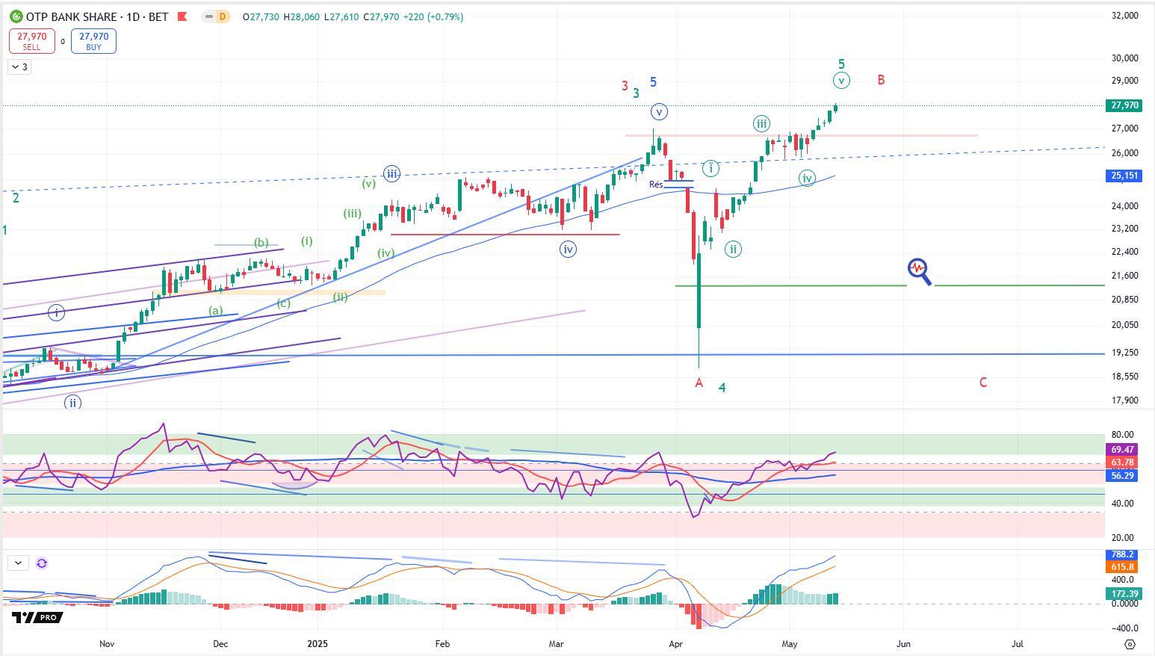Click the 19,250 price axis label
Image resolution: width=1155 pixels, height=656 pixels.
coord(1124,353)
